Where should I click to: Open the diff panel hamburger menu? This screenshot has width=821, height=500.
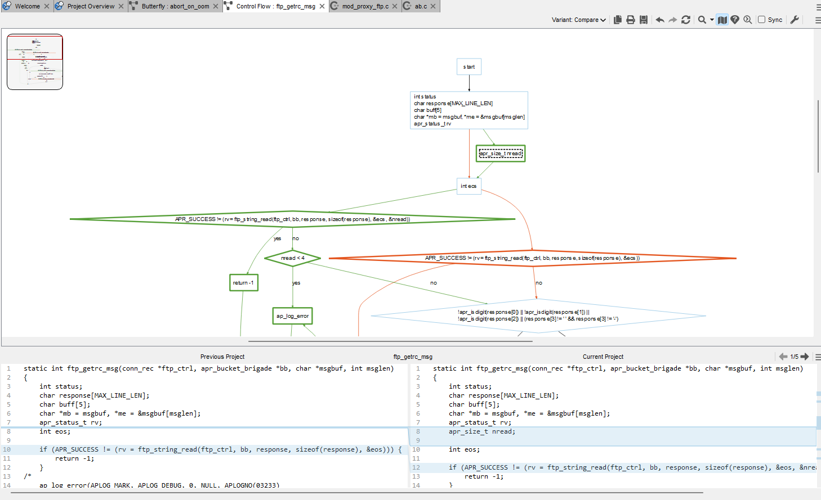point(818,357)
